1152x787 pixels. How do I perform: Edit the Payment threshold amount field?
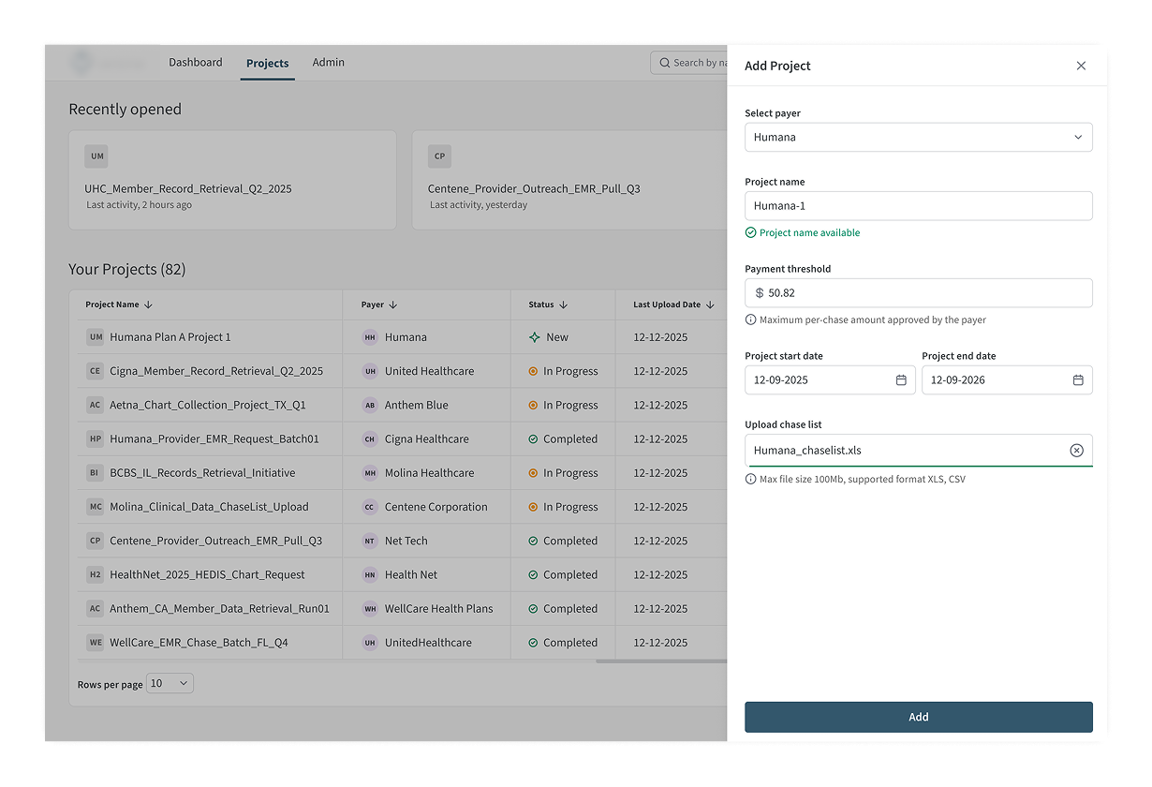point(923,293)
